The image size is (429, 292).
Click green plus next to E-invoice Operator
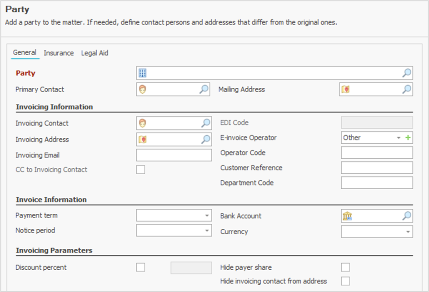coord(408,138)
